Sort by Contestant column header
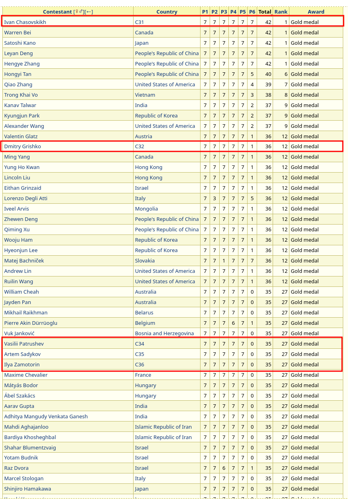Screen dimensions: 348x499 57,12
